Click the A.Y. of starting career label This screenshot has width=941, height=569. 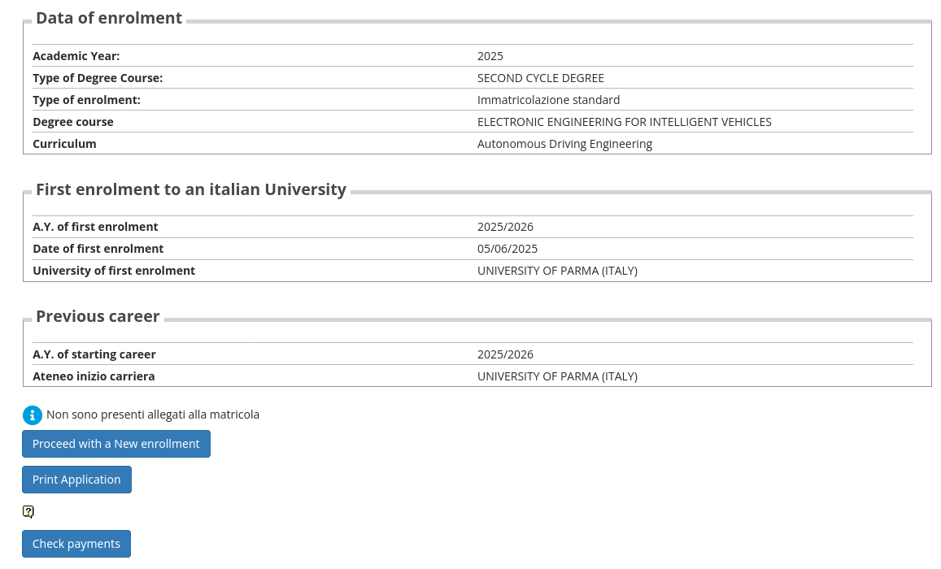point(94,354)
